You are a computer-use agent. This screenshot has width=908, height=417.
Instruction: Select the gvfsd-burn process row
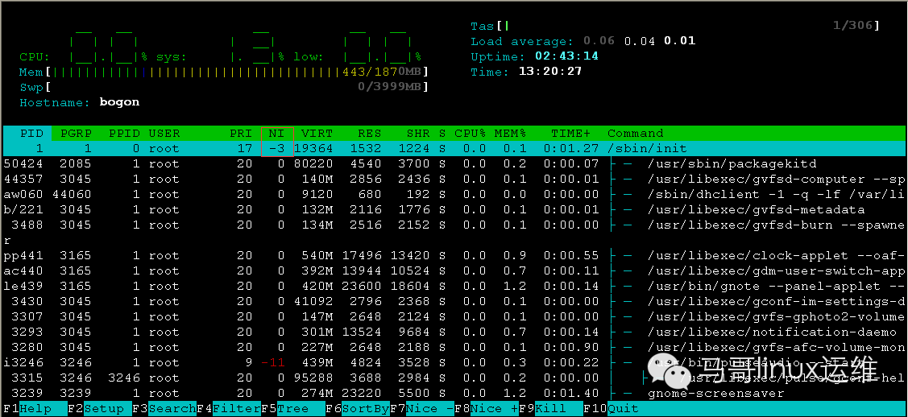454,225
